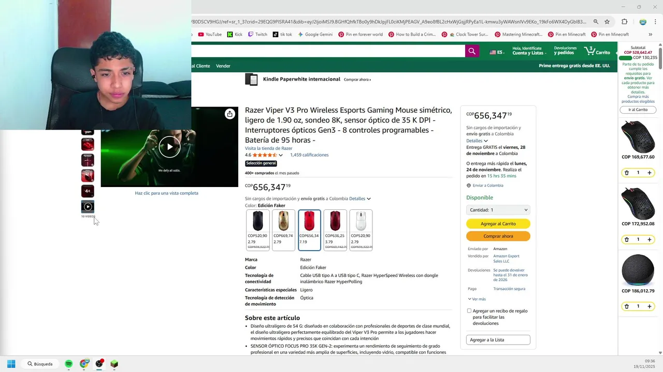Open the Pin en forever world bookmark
Image resolution: width=663 pixels, height=372 pixels.
click(361, 35)
